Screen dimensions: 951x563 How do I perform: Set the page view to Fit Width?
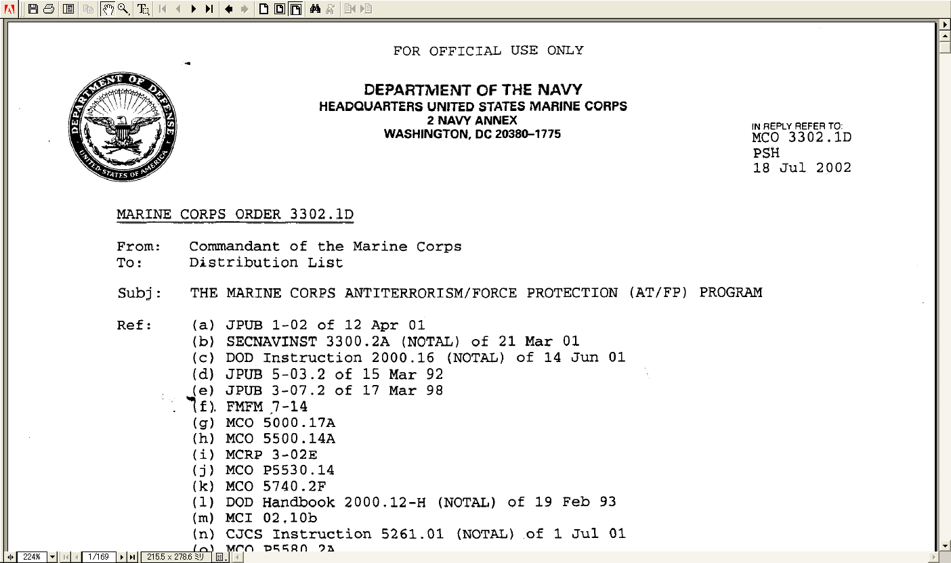click(x=295, y=9)
